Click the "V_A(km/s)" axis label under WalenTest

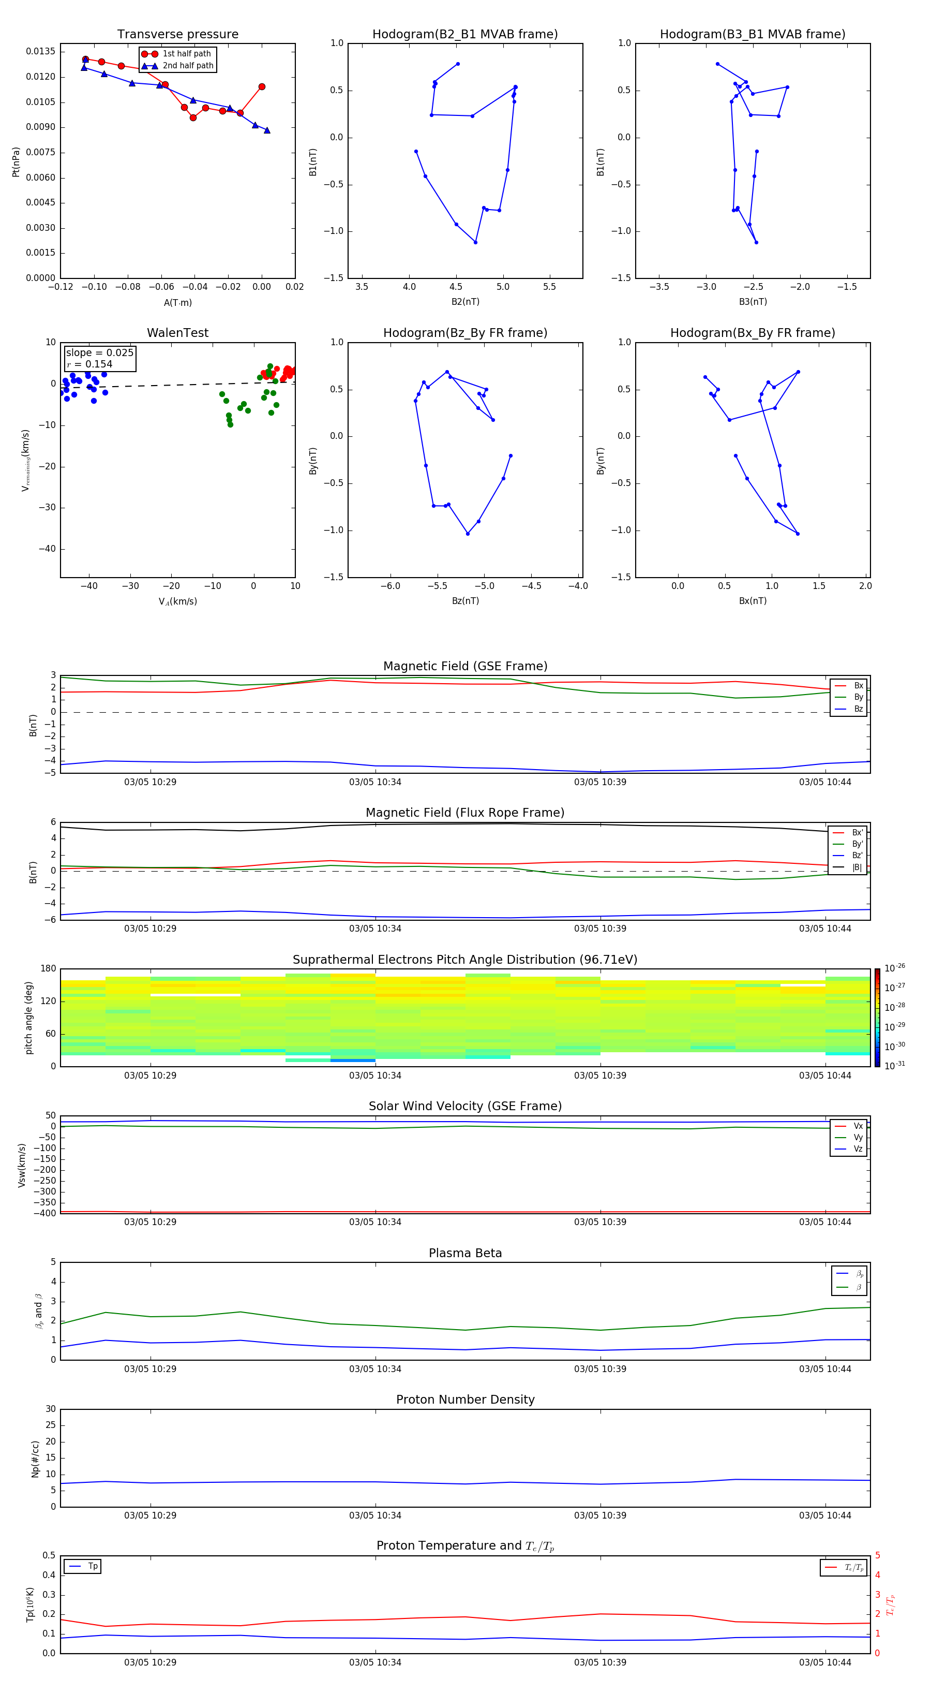[177, 601]
